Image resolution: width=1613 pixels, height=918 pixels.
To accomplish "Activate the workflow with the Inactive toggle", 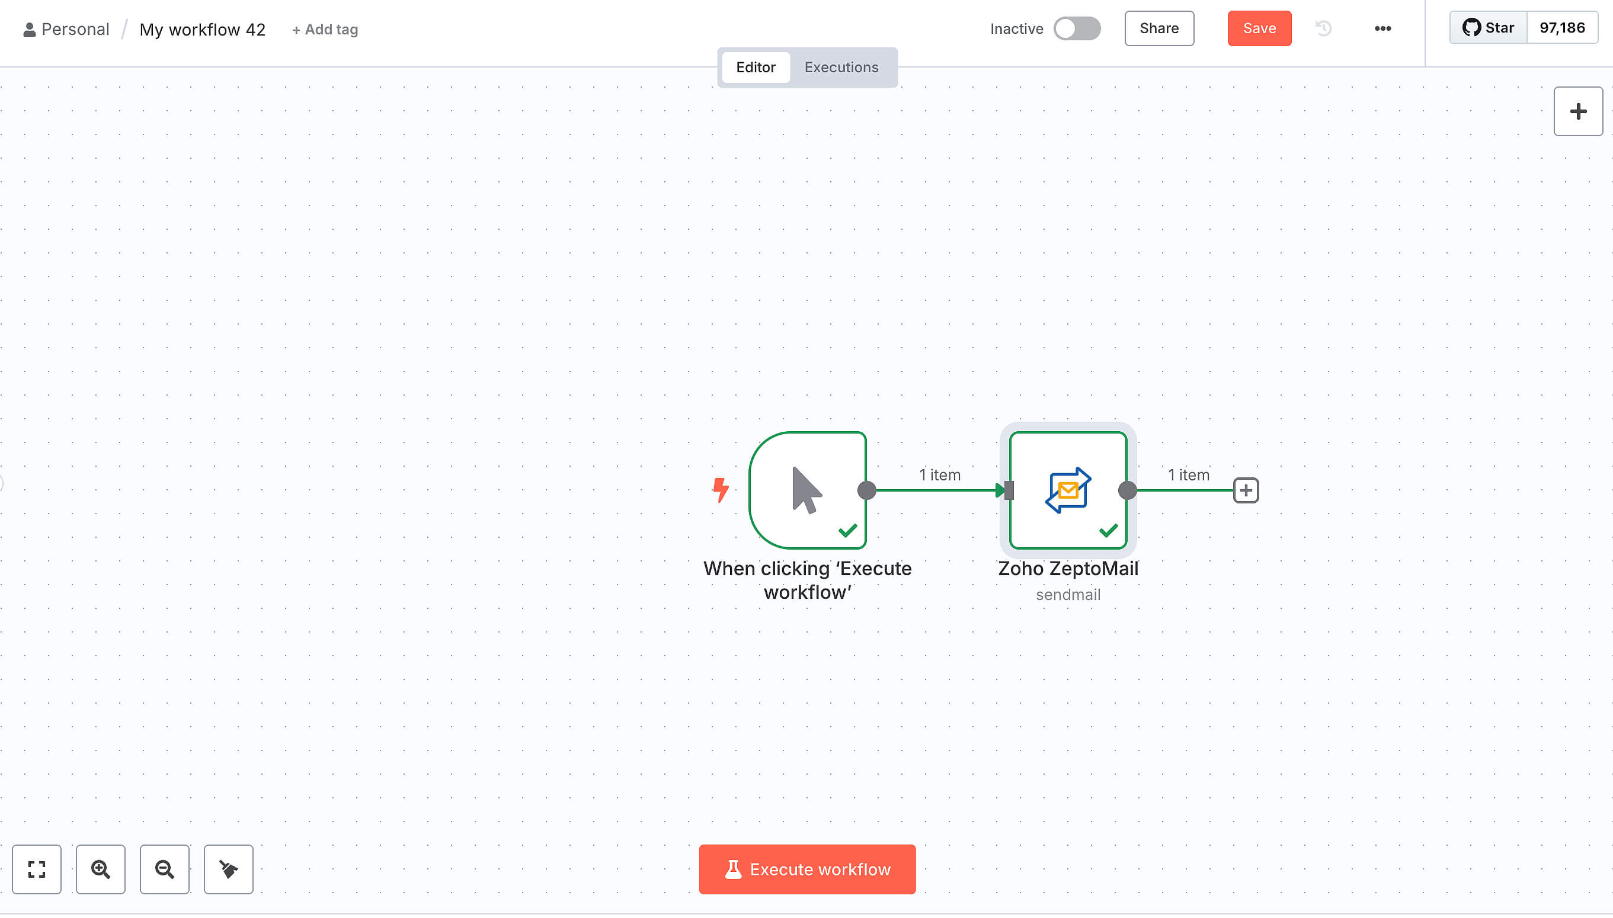I will point(1076,28).
